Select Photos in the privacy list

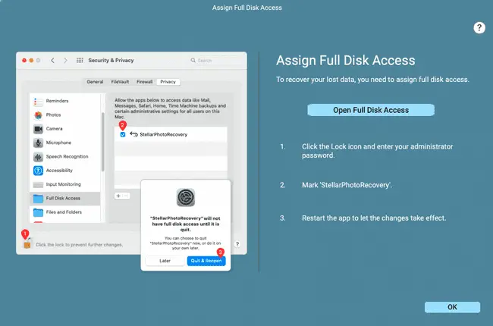65,114
